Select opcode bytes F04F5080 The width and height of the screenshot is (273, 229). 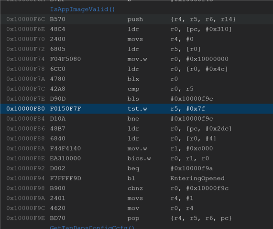pos(66,59)
